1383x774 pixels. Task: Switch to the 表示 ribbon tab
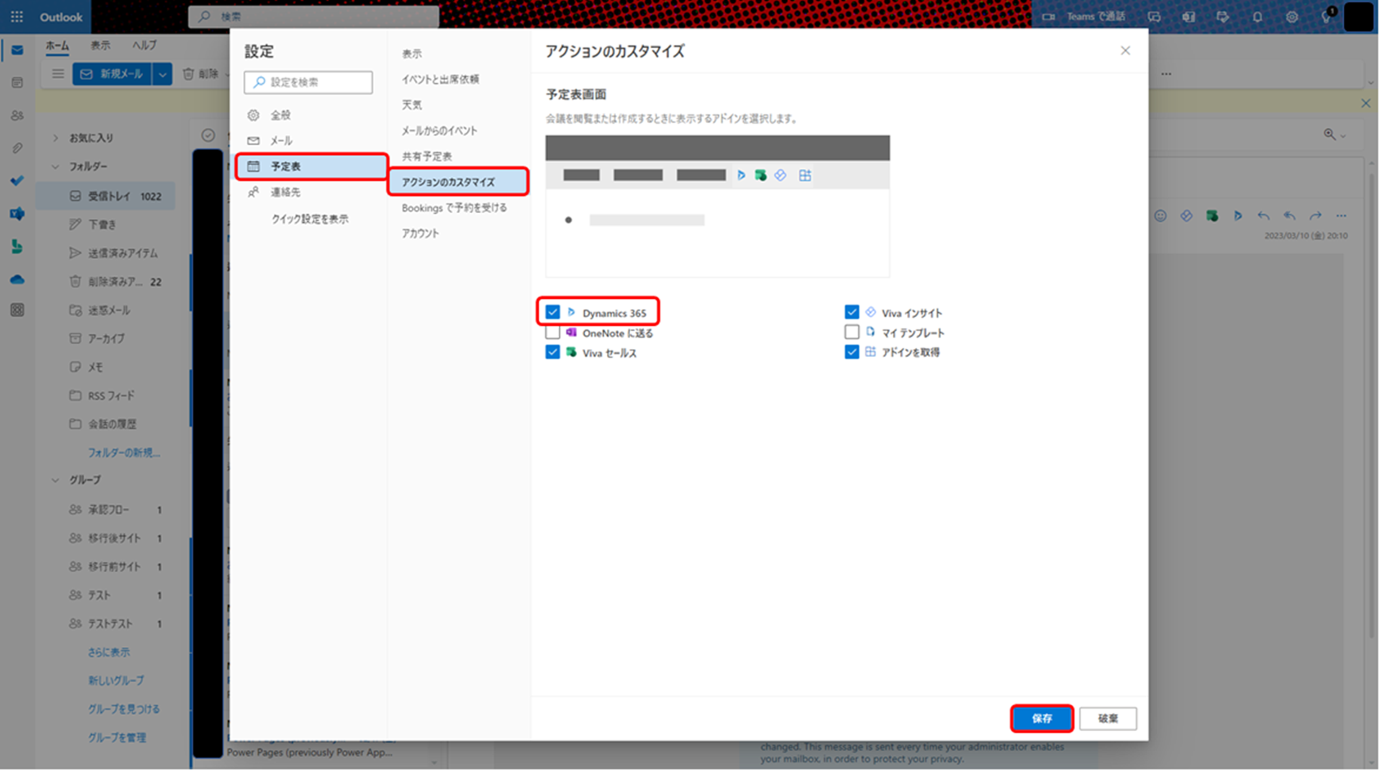(100, 45)
